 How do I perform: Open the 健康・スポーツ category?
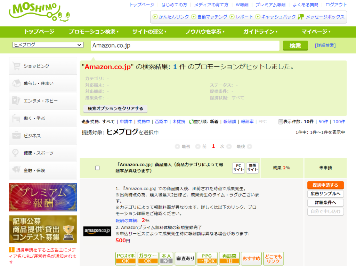click(x=43, y=153)
